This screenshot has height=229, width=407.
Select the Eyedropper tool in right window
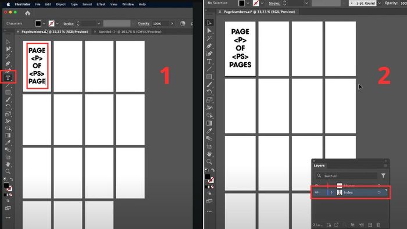209,131
